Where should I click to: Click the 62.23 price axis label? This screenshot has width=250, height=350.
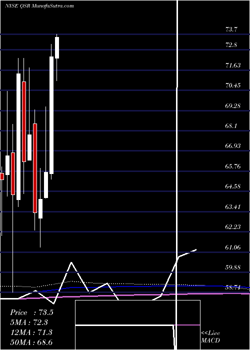click(x=233, y=227)
